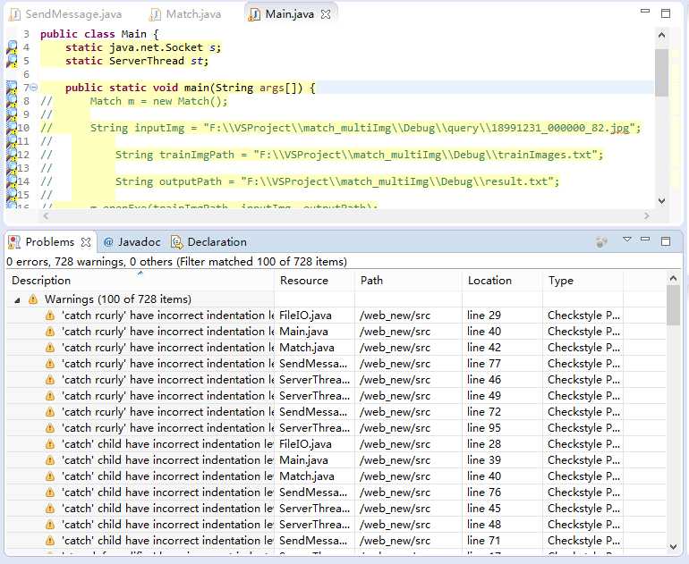689x564 pixels.
Task: Sort problems by Location column
Action: click(x=502, y=281)
